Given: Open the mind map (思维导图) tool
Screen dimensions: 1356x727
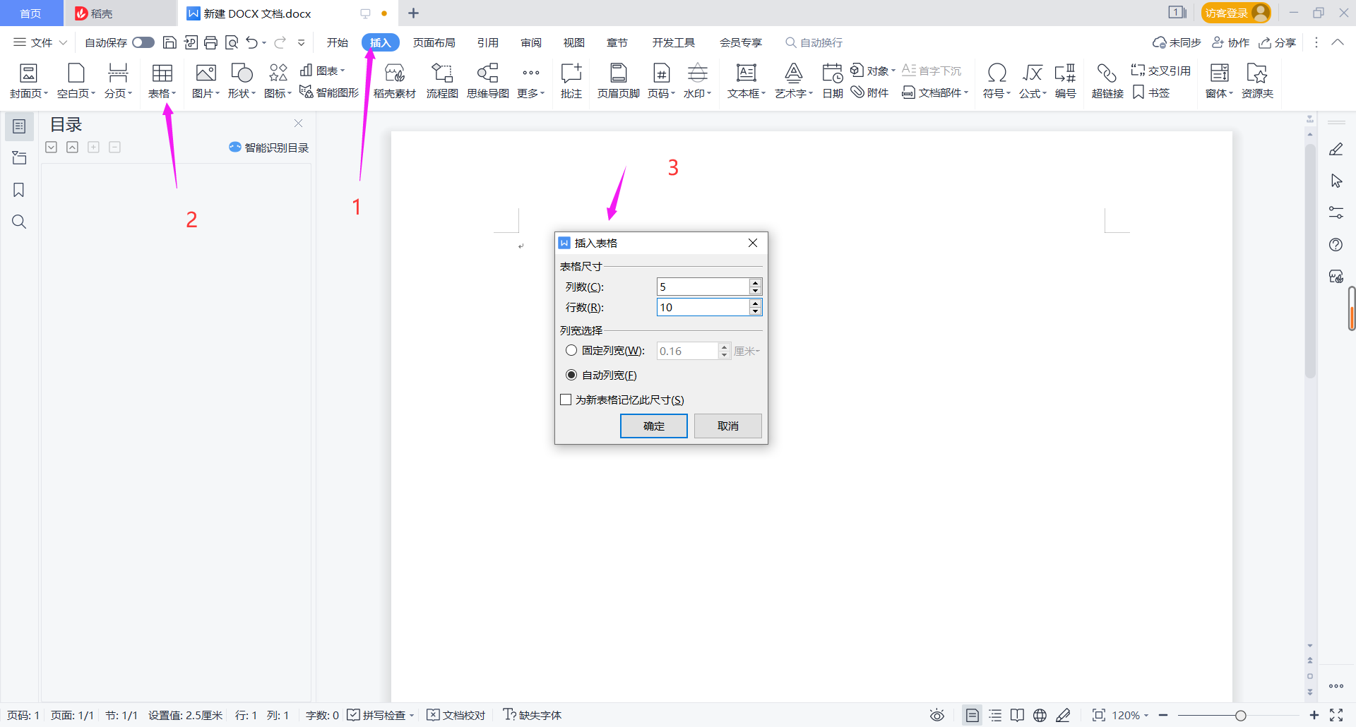Looking at the screenshot, I should [487, 81].
